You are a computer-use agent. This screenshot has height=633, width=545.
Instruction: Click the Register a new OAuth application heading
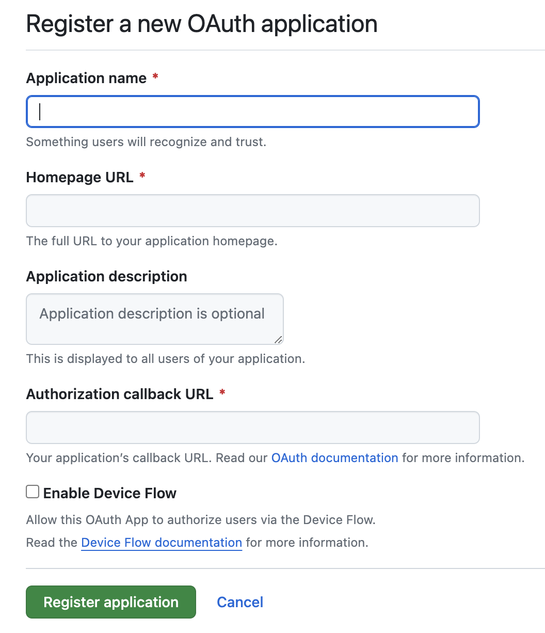(x=202, y=24)
